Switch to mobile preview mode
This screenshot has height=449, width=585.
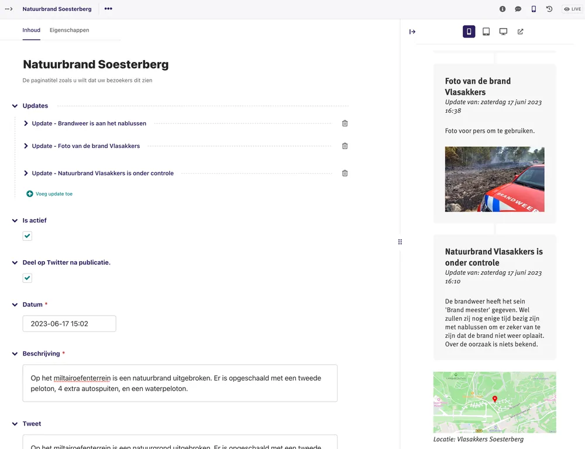[469, 32]
